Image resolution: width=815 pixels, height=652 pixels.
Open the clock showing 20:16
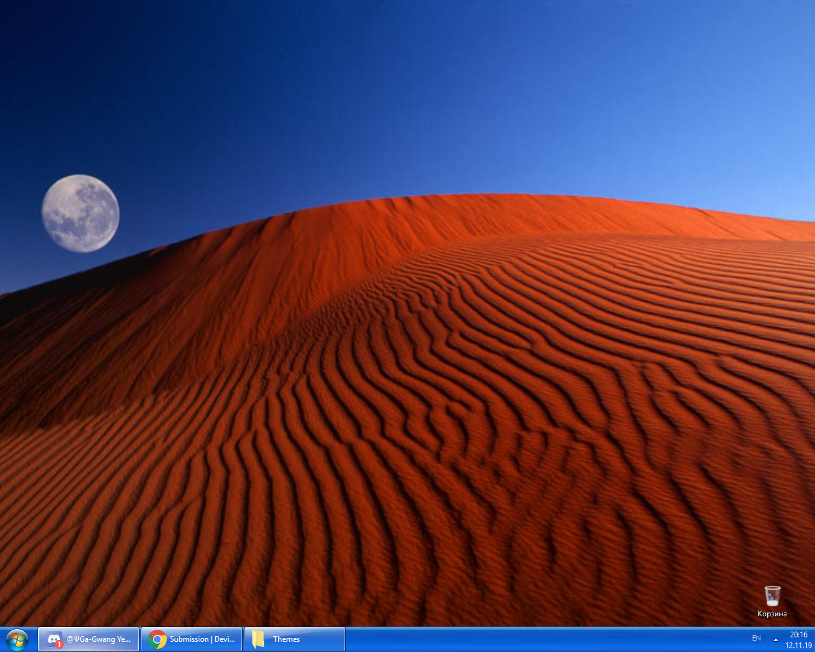click(798, 640)
